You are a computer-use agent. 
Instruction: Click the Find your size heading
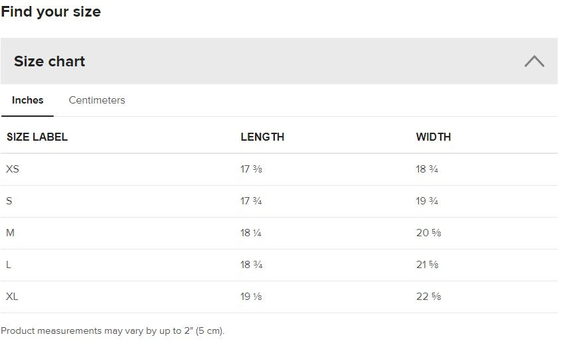pyautogui.click(x=51, y=11)
